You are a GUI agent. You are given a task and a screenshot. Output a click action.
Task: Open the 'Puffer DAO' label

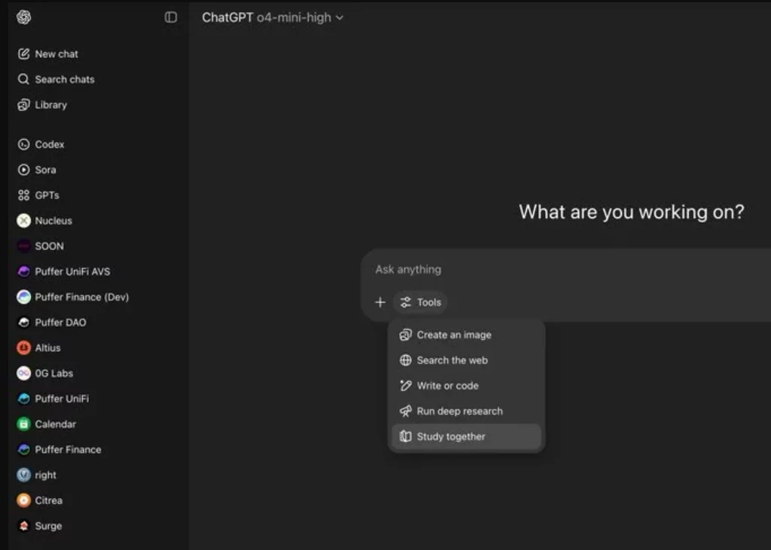[60, 322]
